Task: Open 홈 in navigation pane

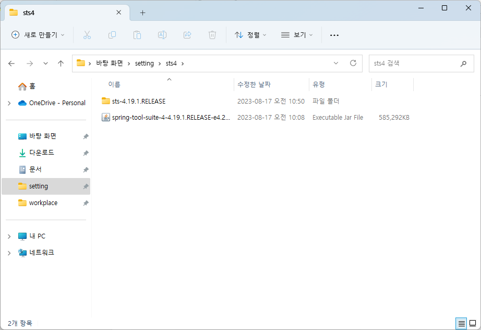Action: point(27,86)
